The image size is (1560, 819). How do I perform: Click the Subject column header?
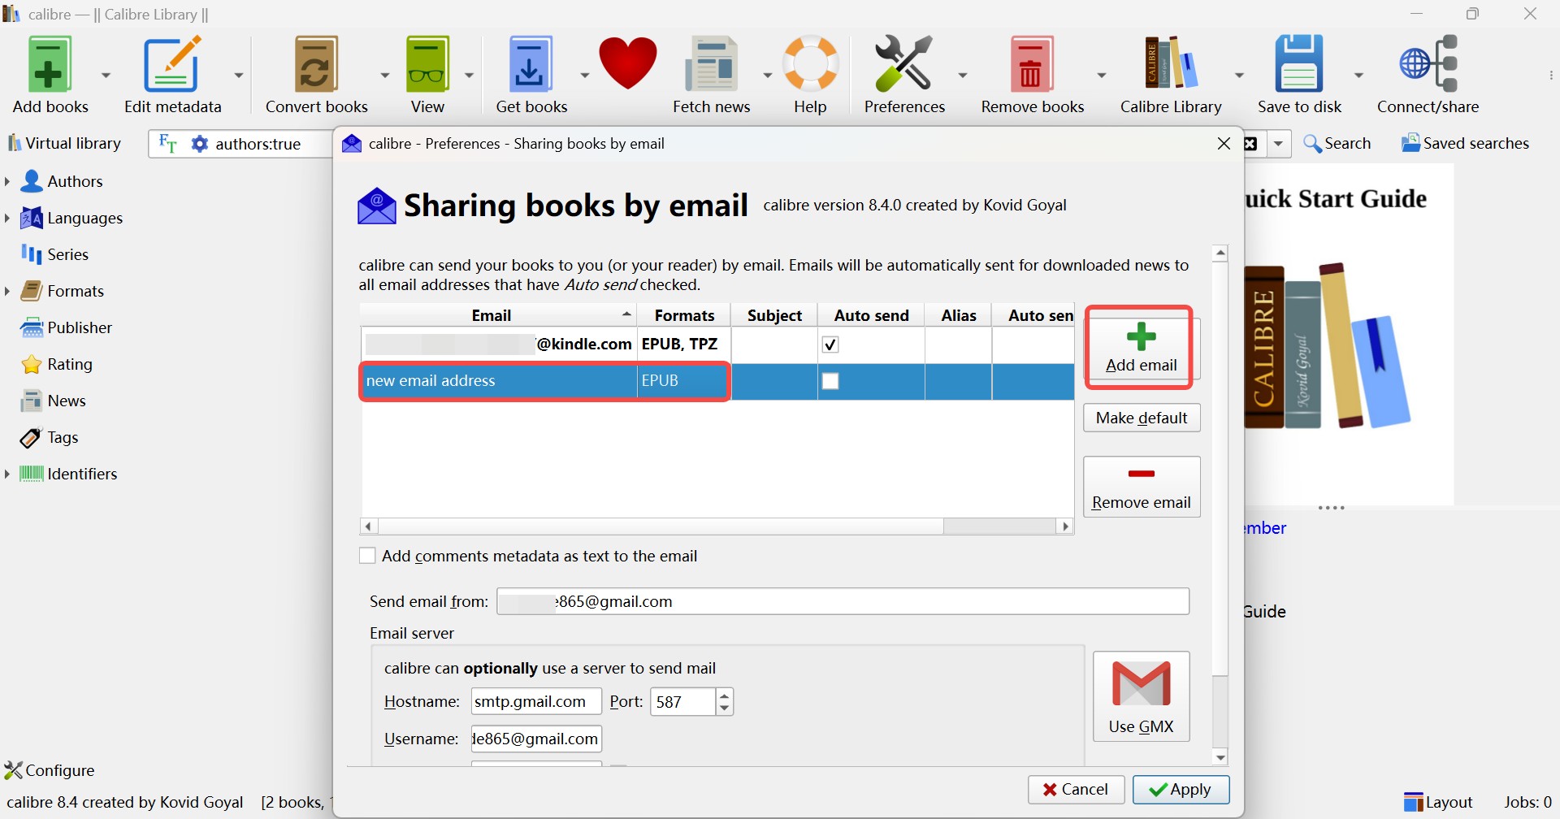(775, 315)
